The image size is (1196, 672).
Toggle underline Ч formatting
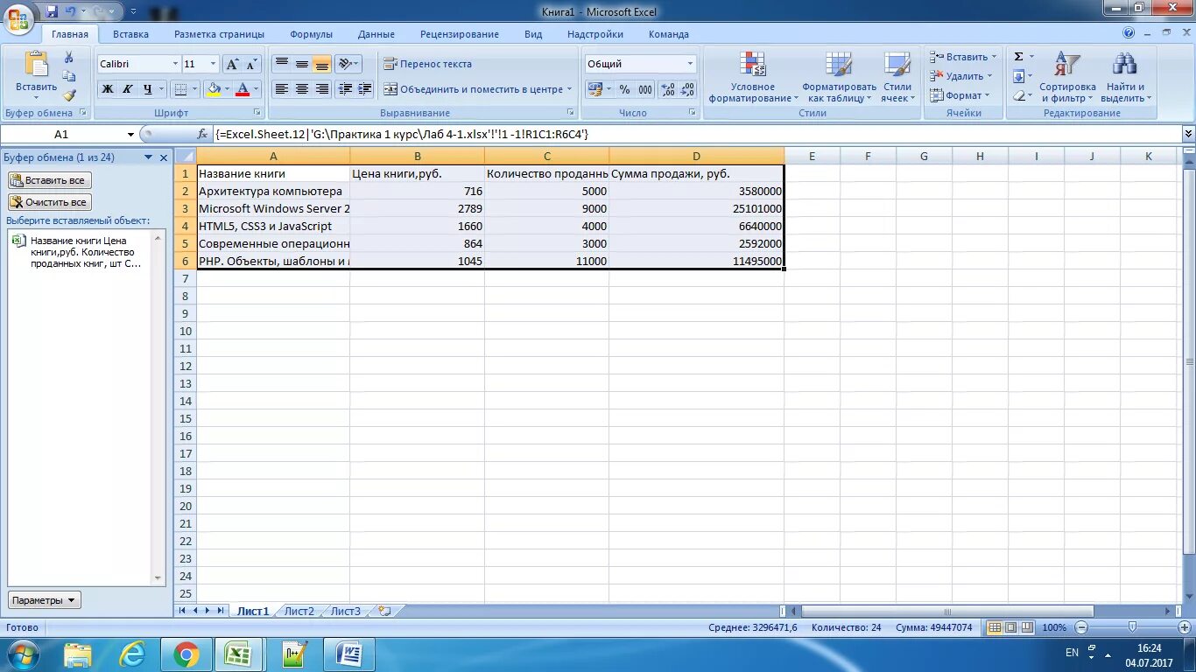(148, 89)
